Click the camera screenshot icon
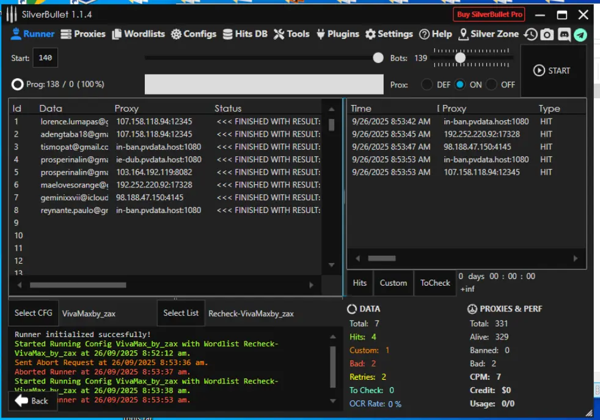Screen dimensions: 600x420 pos(547,35)
